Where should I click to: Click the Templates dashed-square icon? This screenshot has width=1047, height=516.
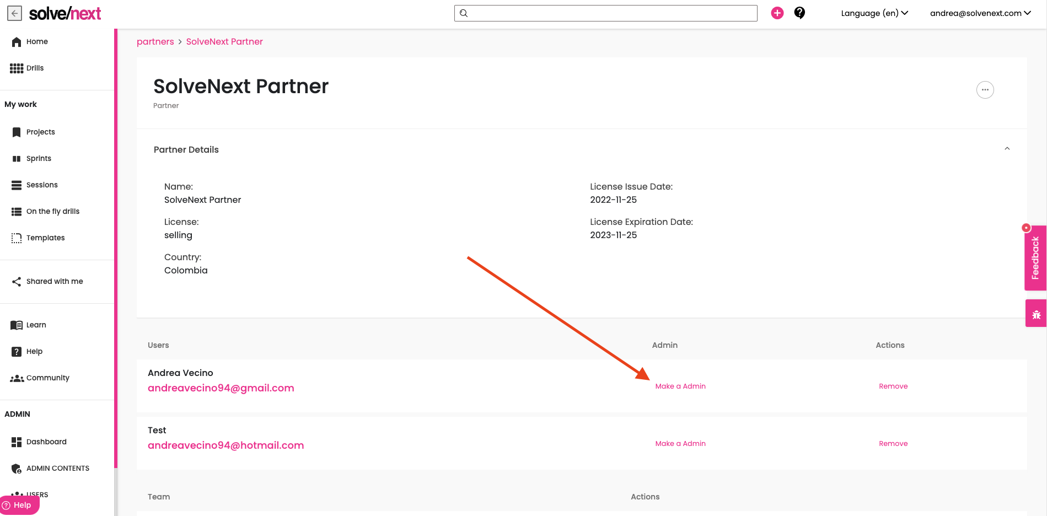(17, 238)
